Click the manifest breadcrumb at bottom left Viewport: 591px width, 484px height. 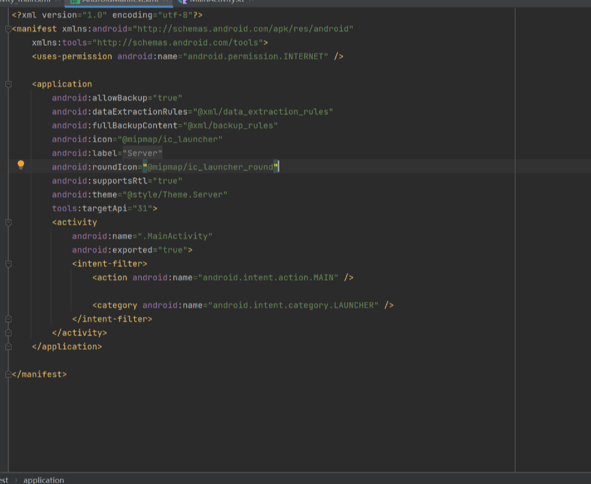click(x=3, y=480)
